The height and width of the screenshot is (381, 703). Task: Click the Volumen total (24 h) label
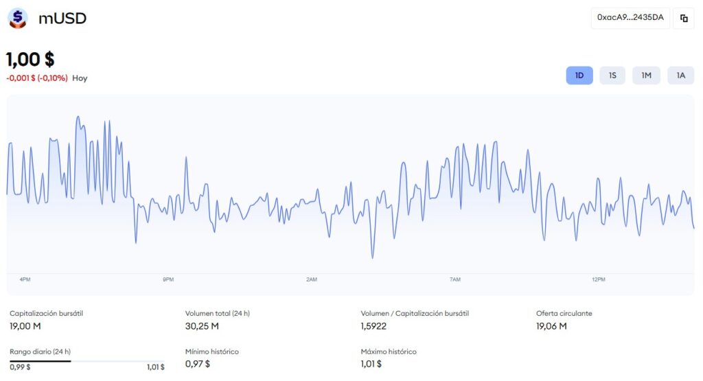[218, 313]
